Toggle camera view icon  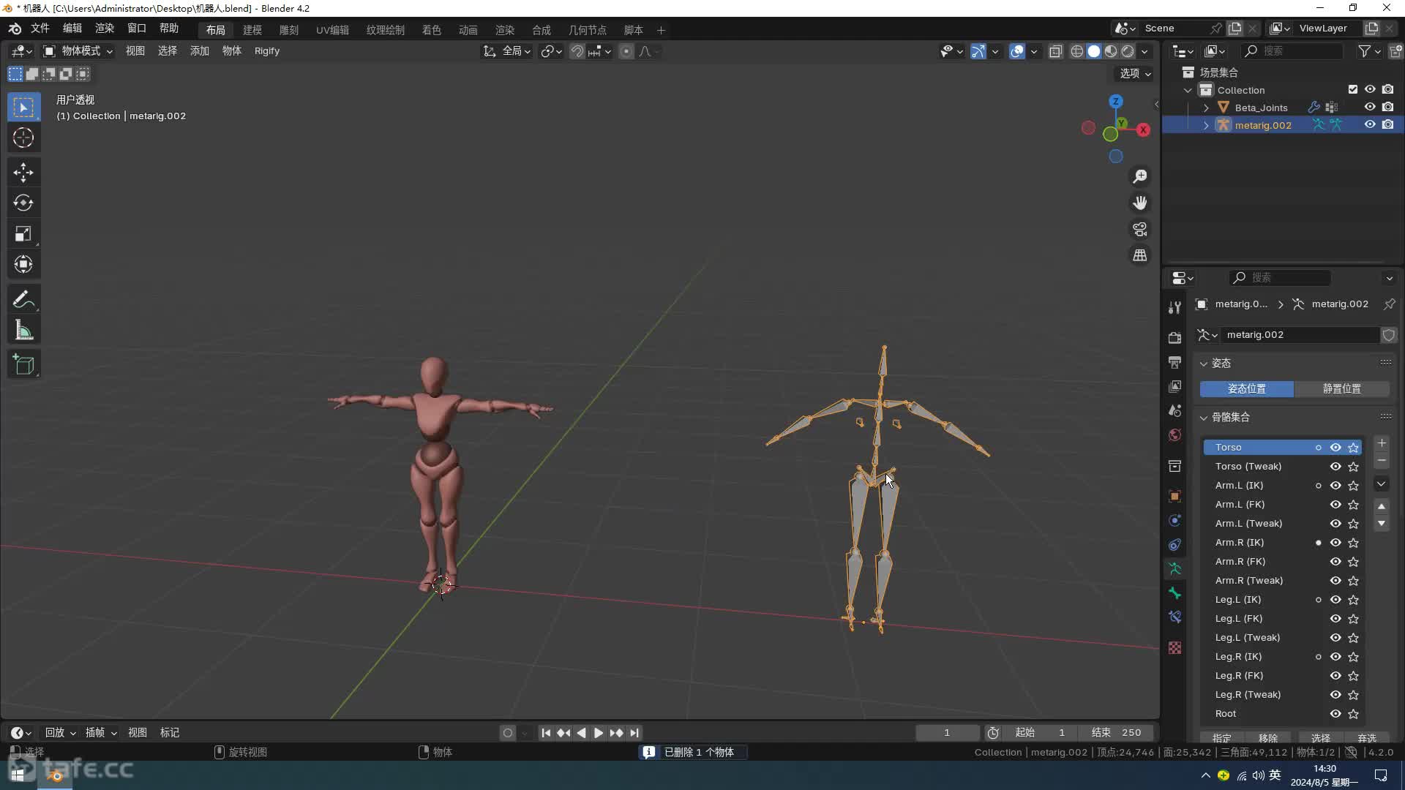[x=1140, y=229]
